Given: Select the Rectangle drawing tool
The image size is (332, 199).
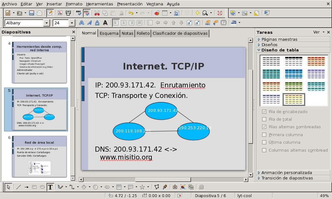Looking at the screenshot, I should click(34, 187).
